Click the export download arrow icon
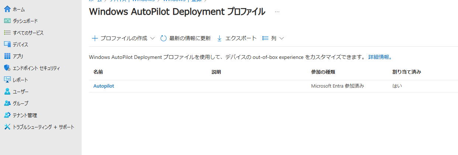This screenshot has width=458, height=155. (219, 38)
